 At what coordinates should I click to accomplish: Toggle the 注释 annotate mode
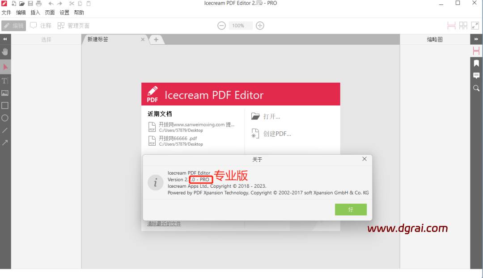click(x=41, y=25)
